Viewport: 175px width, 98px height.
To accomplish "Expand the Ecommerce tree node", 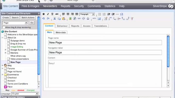I will (2, 75).
